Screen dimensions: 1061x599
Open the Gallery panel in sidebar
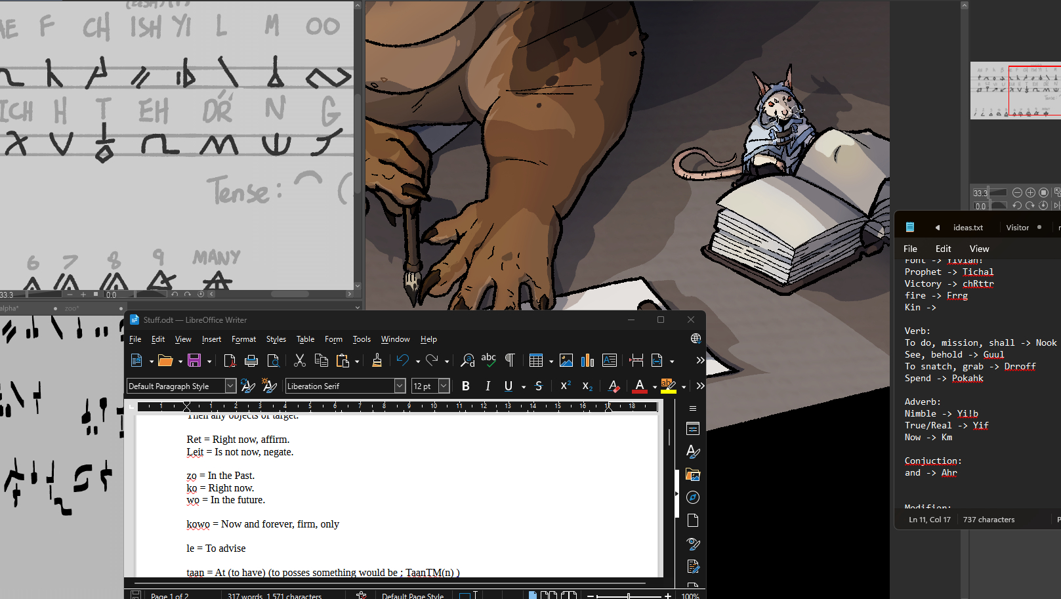[693, 474]
